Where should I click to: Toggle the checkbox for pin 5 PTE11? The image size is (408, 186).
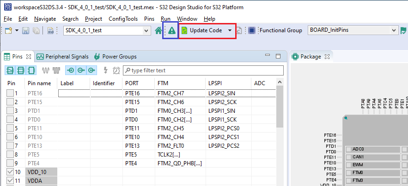click(x=10, y=128)
